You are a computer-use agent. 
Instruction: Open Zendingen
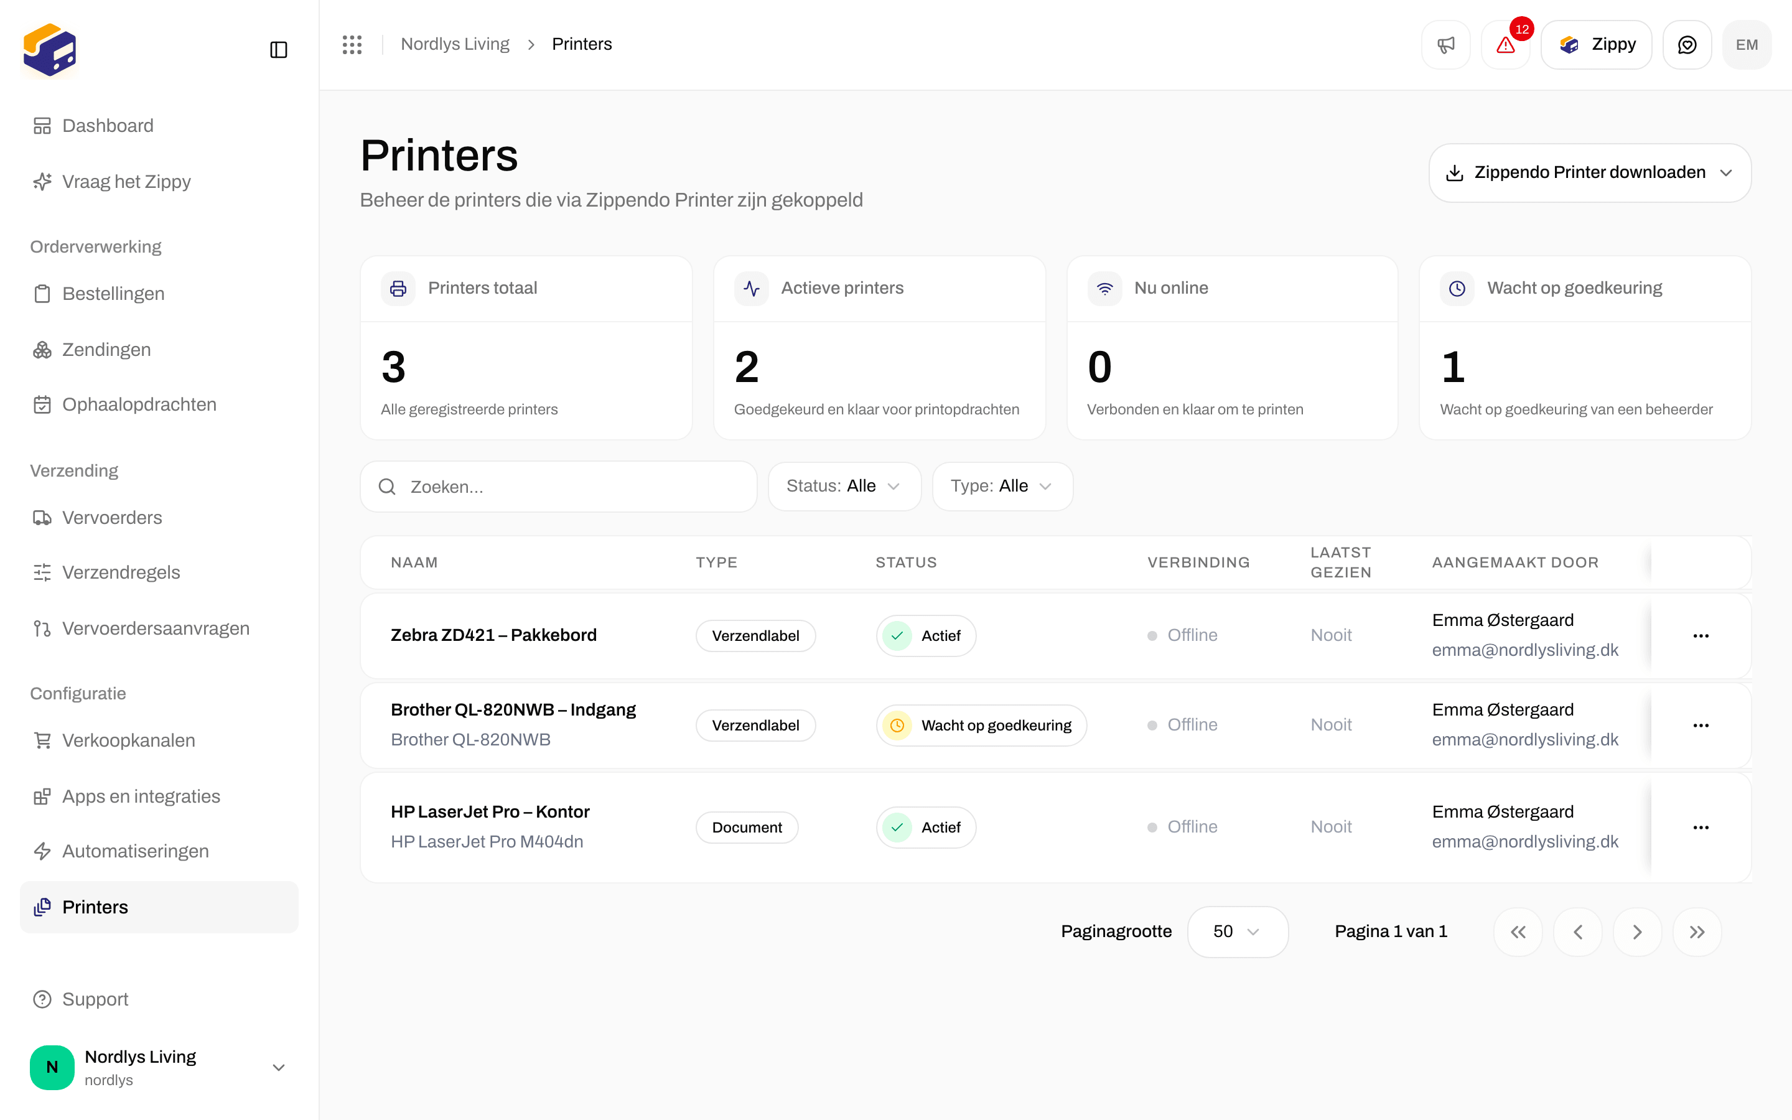pyautogui.click(x=159, y=350)
